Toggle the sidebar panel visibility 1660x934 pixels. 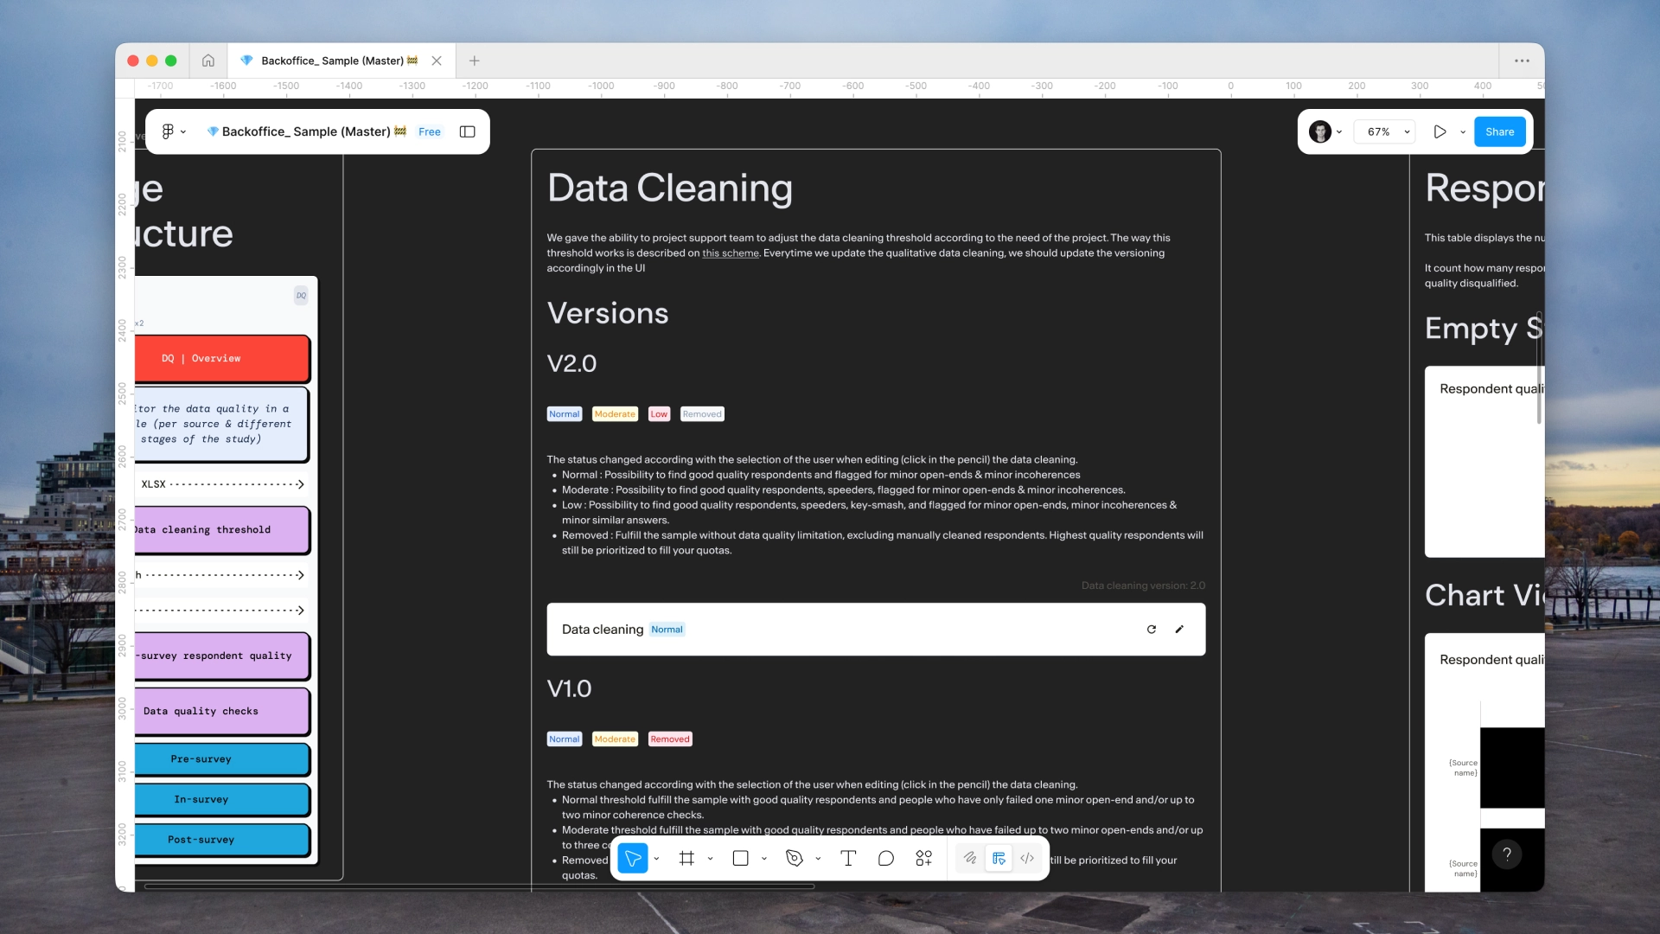click(x=466, y=131)
